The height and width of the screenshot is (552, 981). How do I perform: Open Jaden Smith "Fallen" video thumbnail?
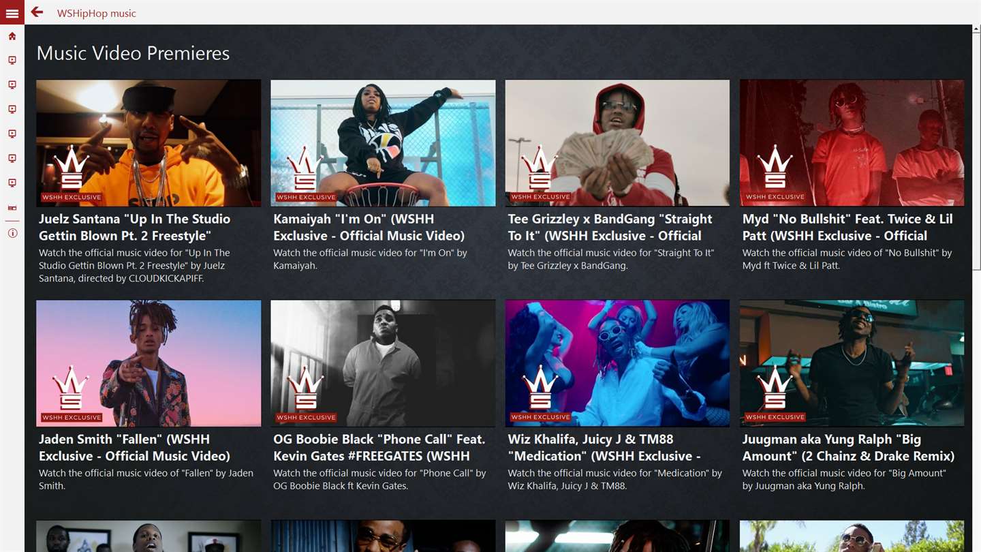point(149,363)
